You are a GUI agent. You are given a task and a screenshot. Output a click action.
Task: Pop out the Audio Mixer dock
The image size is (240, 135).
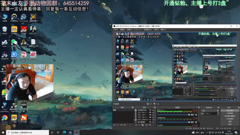[x=199, y=108]
